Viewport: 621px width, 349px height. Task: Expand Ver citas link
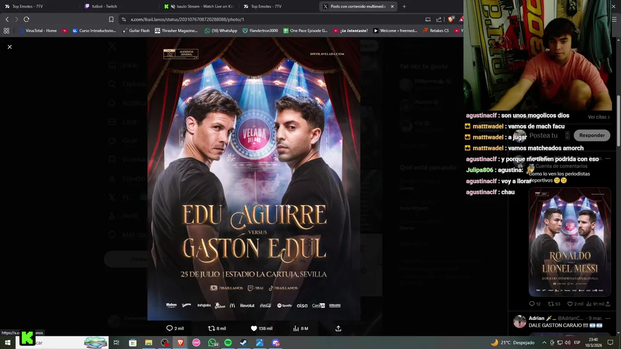point(599,117)
